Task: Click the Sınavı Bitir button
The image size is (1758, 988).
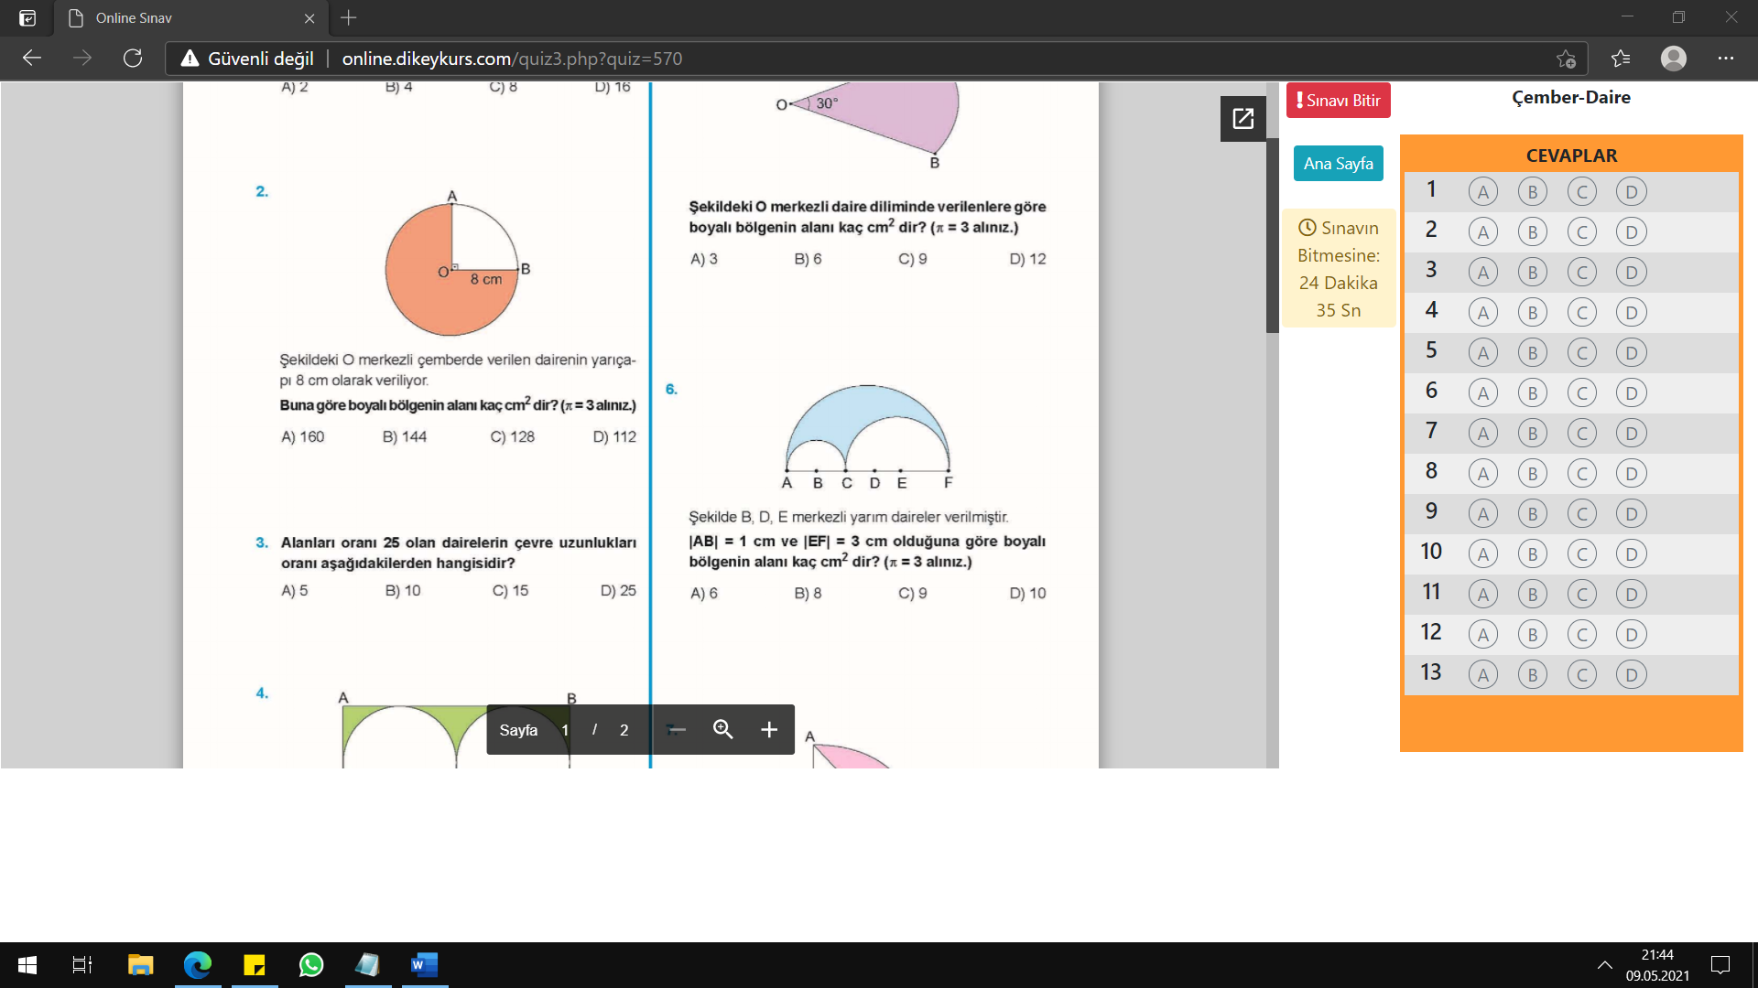Action: point(1338,100)
